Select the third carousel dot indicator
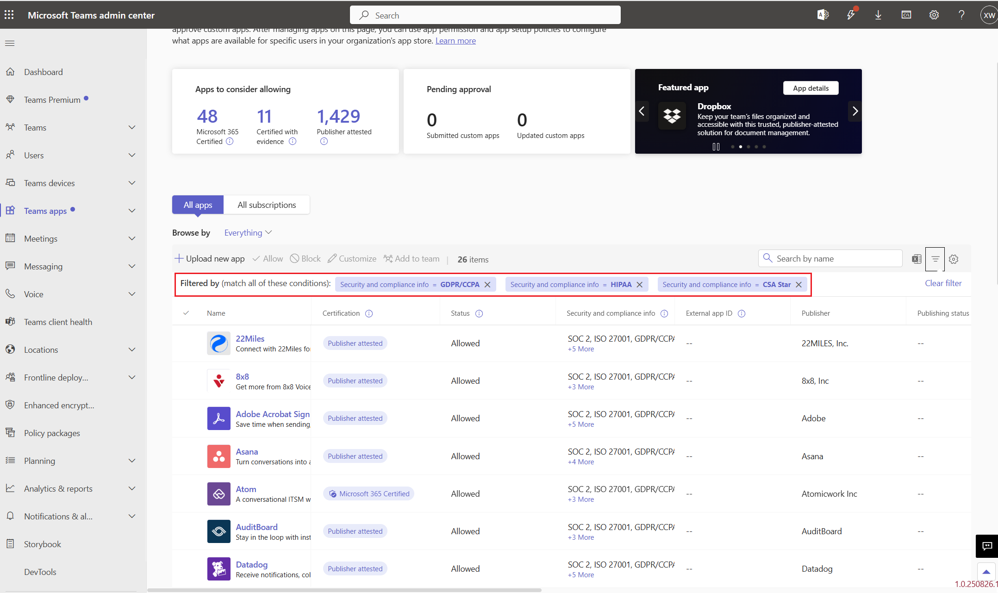Viewport: 998px width, 593px height. 748,146
